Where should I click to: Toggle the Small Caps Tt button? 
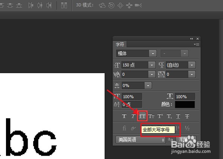pyautogui.click(x=151, y=116)
